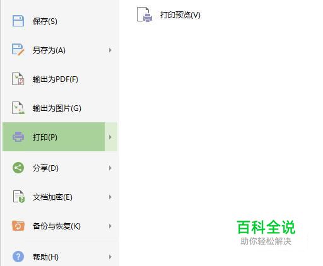
Task: Select the 保存(S) menu entry
Action: click(60, 21)
